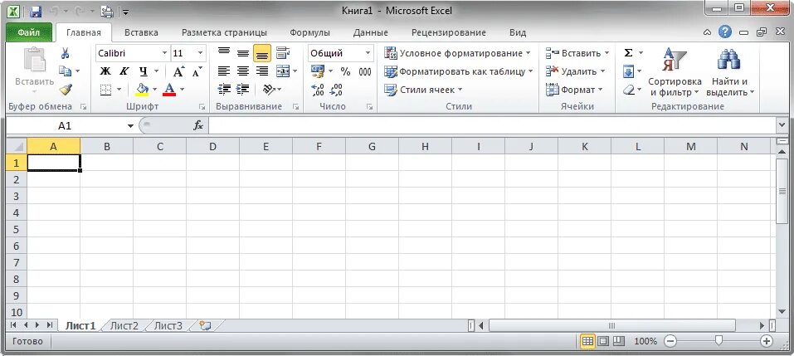Apply the 000 comma style format
Screen dimensions: 794x356
pos(365,71)
